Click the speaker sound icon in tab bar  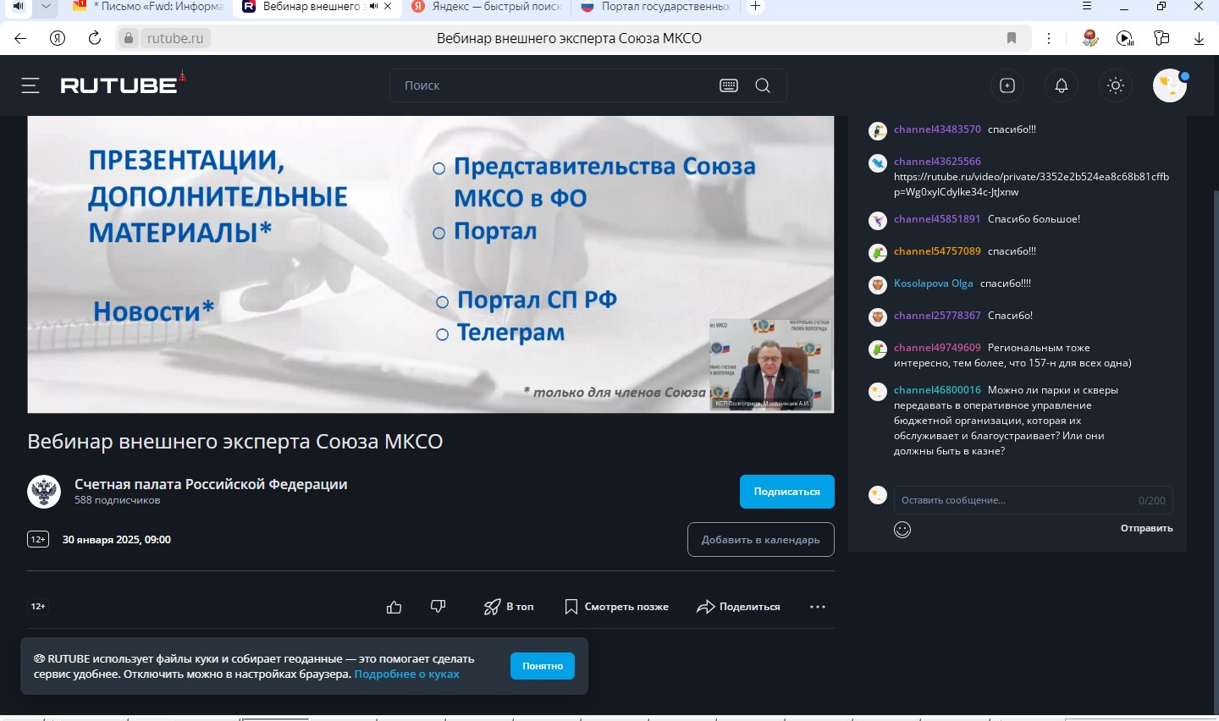(x=18, y=7)
